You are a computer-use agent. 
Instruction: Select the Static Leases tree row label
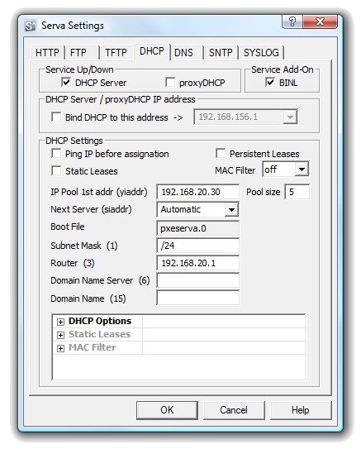(99, 334)
